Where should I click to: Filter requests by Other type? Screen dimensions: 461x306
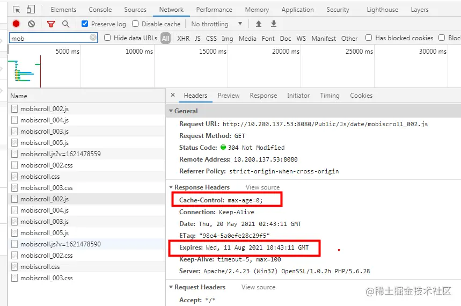[x=349, y=39]
